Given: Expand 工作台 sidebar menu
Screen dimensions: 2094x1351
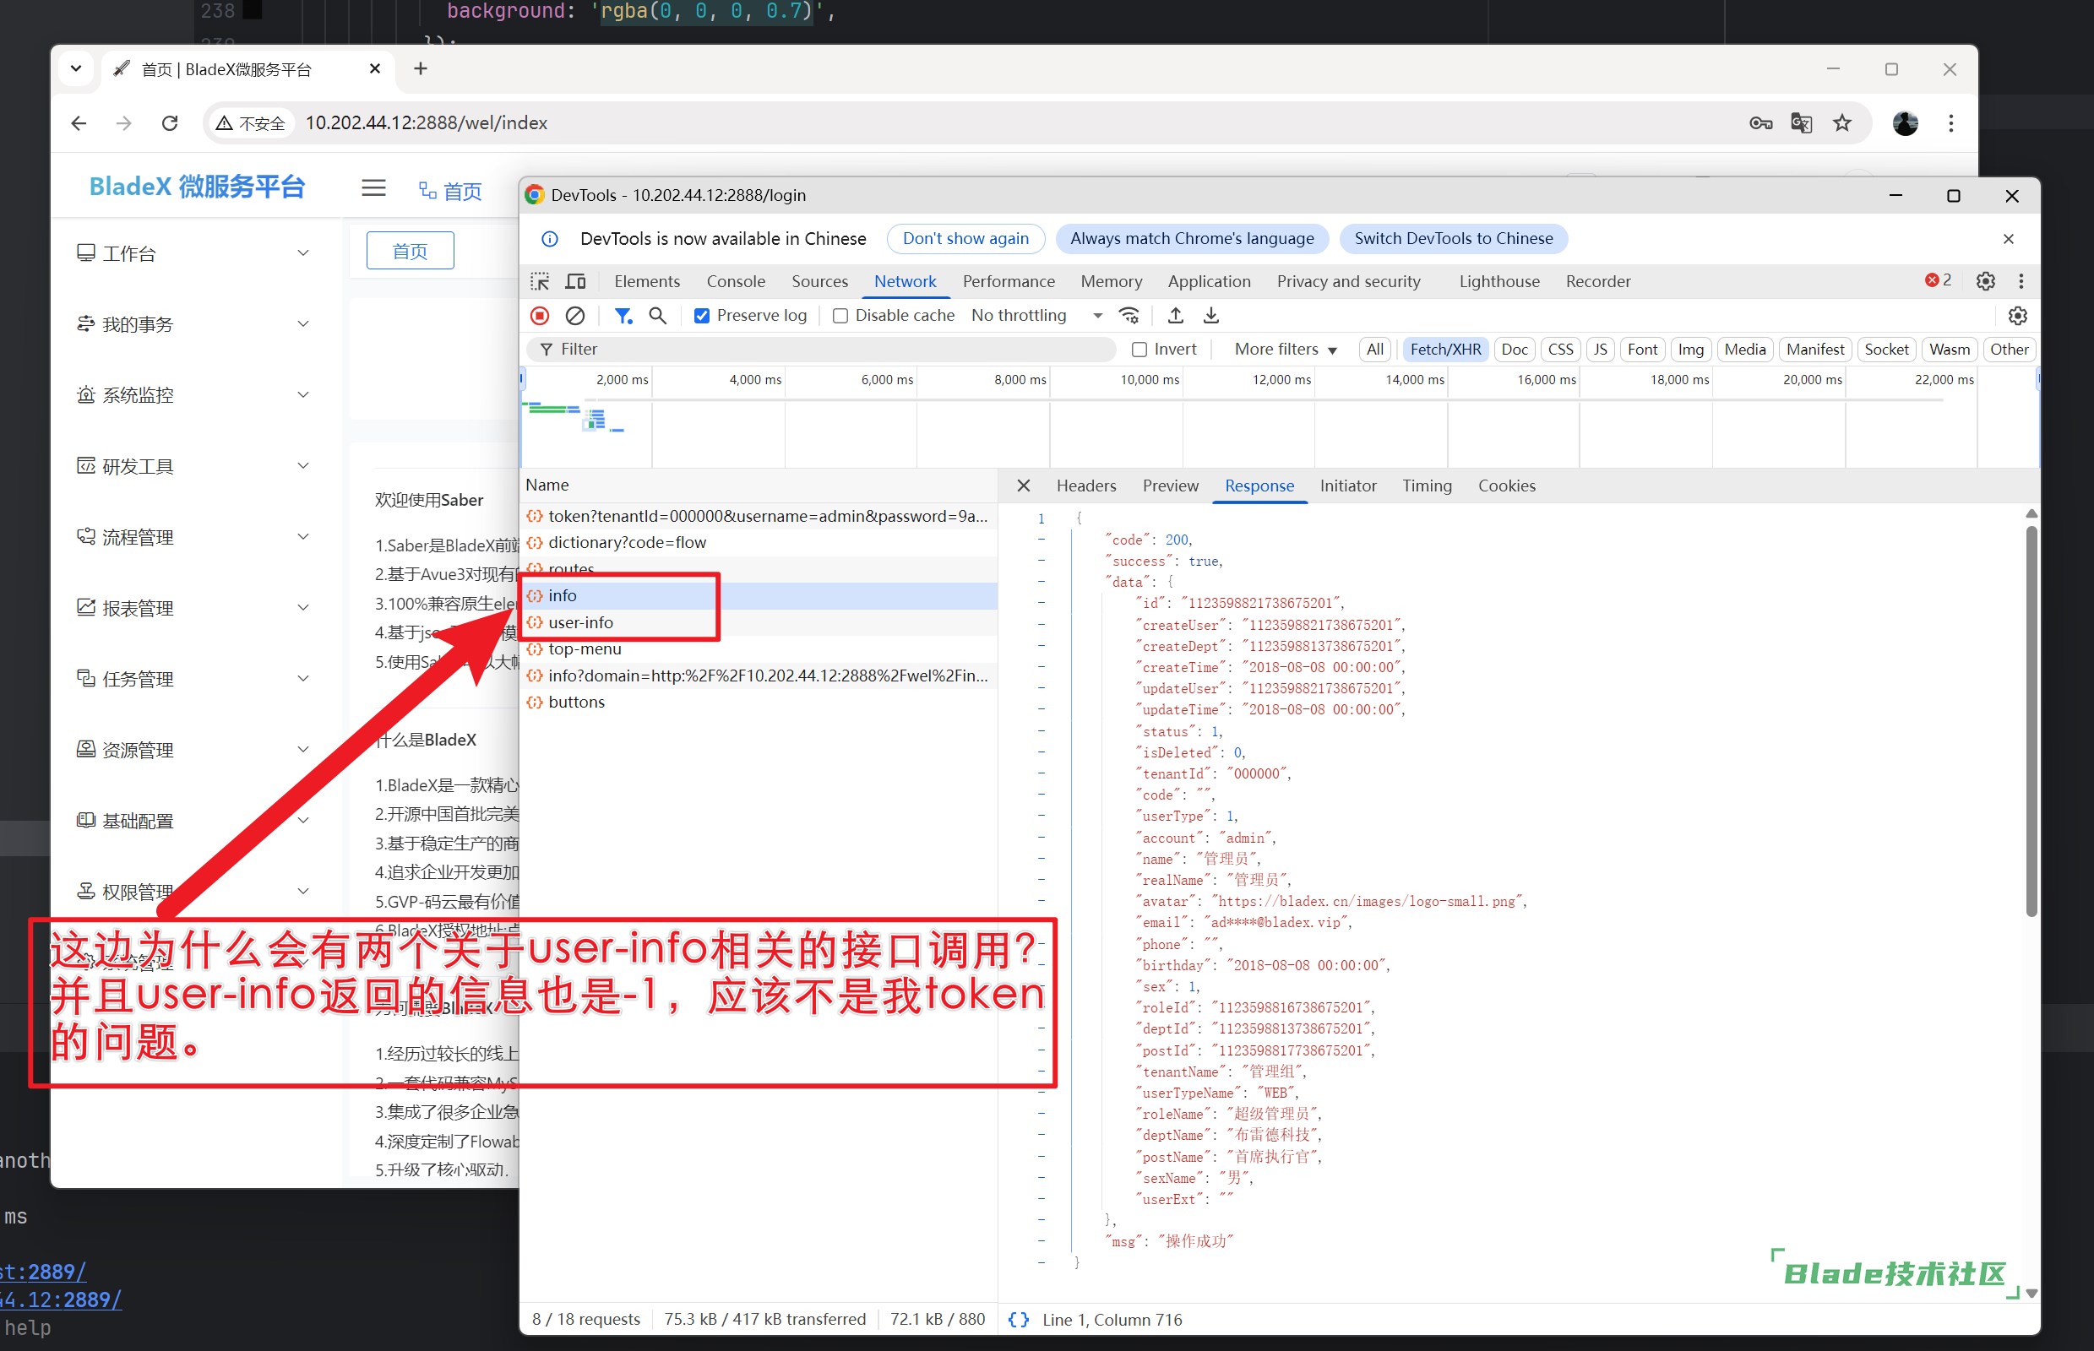Looking at the screenshot, I should [193, 253].
